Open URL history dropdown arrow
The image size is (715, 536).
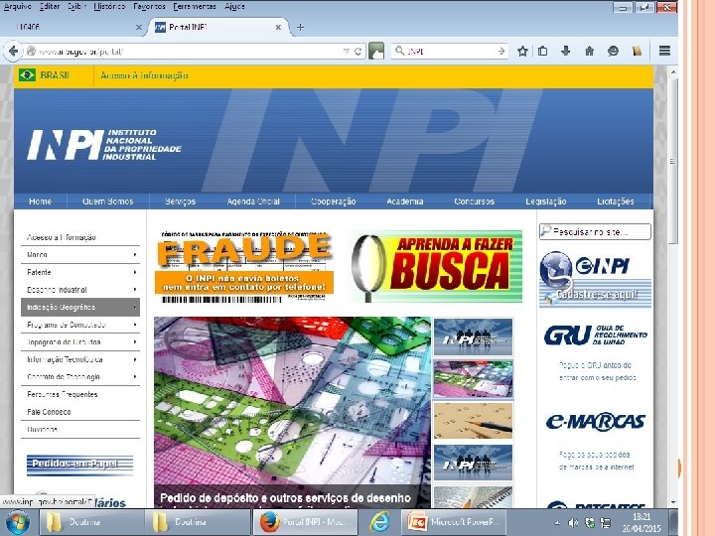tap(347, 52)
